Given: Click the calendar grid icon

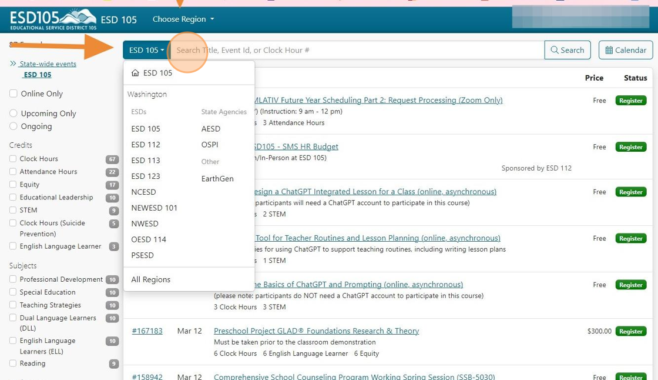Looking at the screenshot, I should click(x=609, y=51).
